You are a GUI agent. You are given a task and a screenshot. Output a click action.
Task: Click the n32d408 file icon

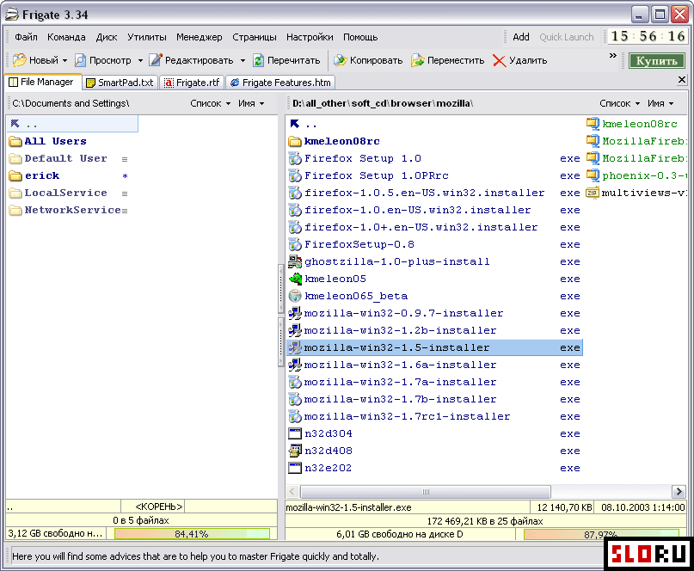295,451
